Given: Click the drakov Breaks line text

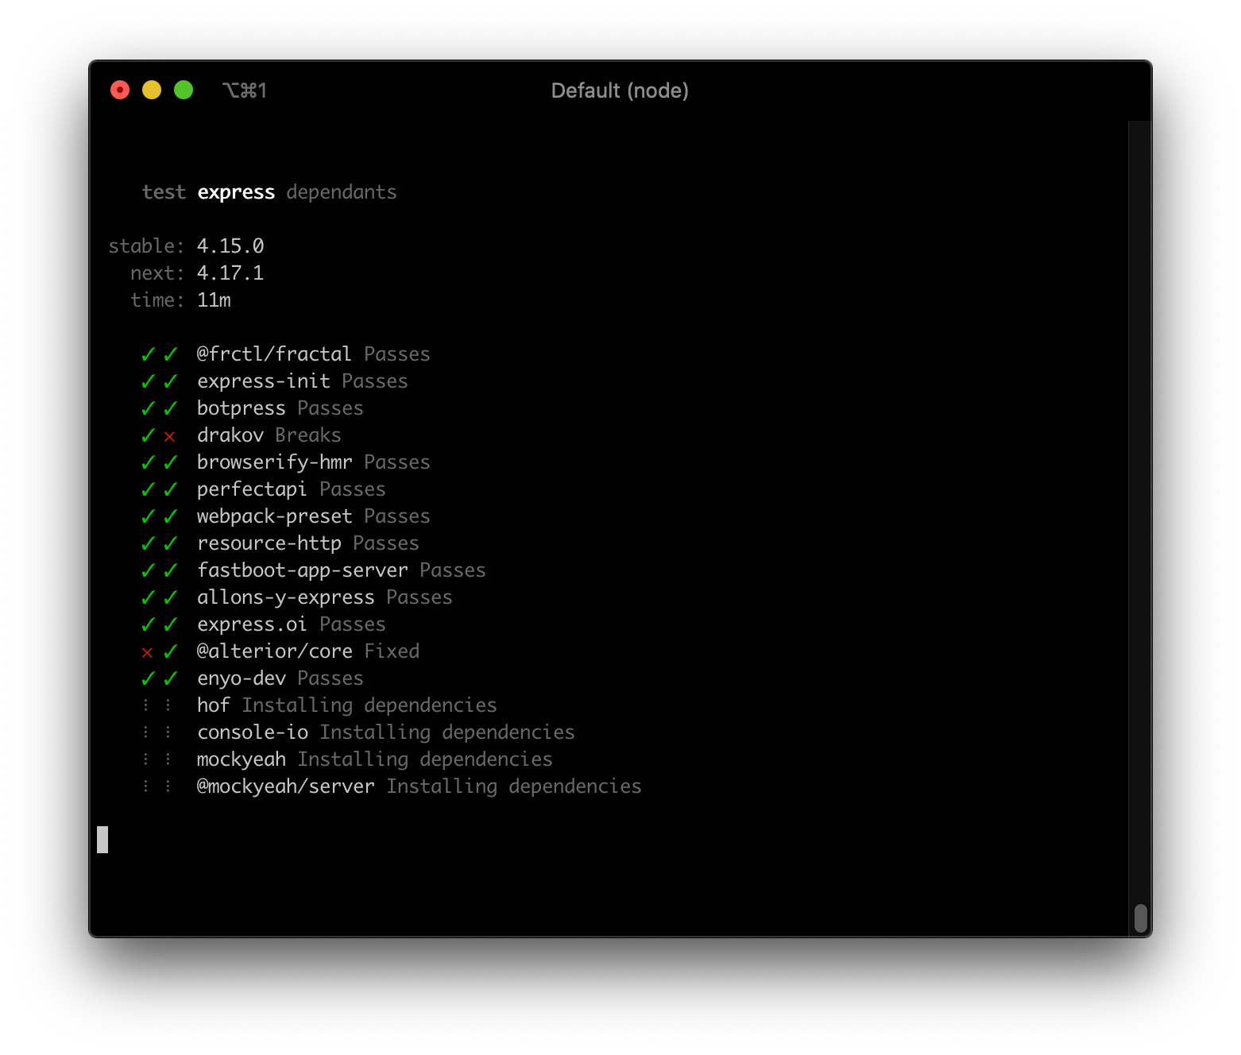Looking at the screenshot, I should 269,435.
